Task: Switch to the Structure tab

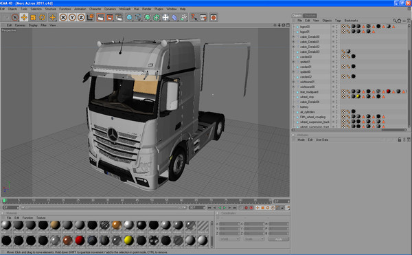Action: point(310,16)
